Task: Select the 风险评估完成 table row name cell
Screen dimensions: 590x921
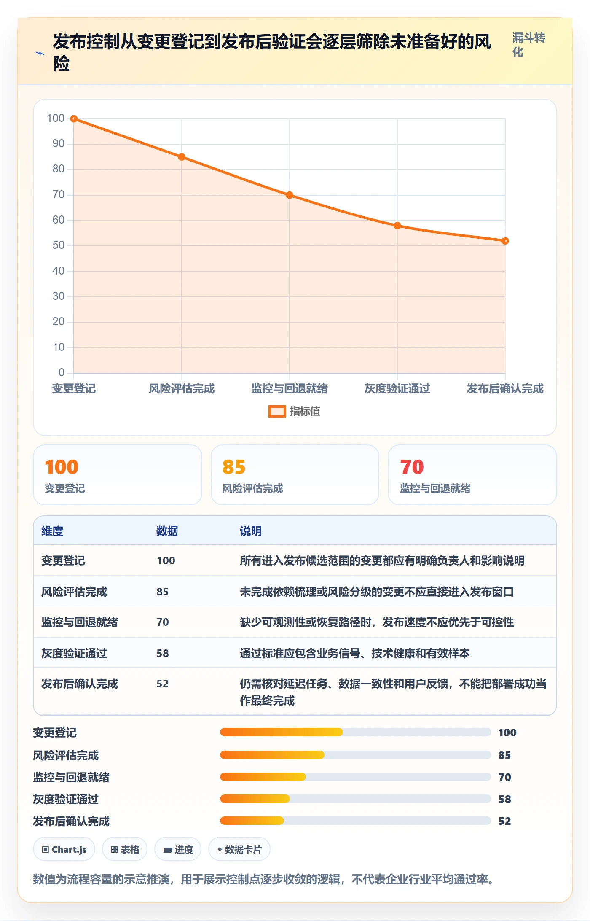Action: click(74, 592)
